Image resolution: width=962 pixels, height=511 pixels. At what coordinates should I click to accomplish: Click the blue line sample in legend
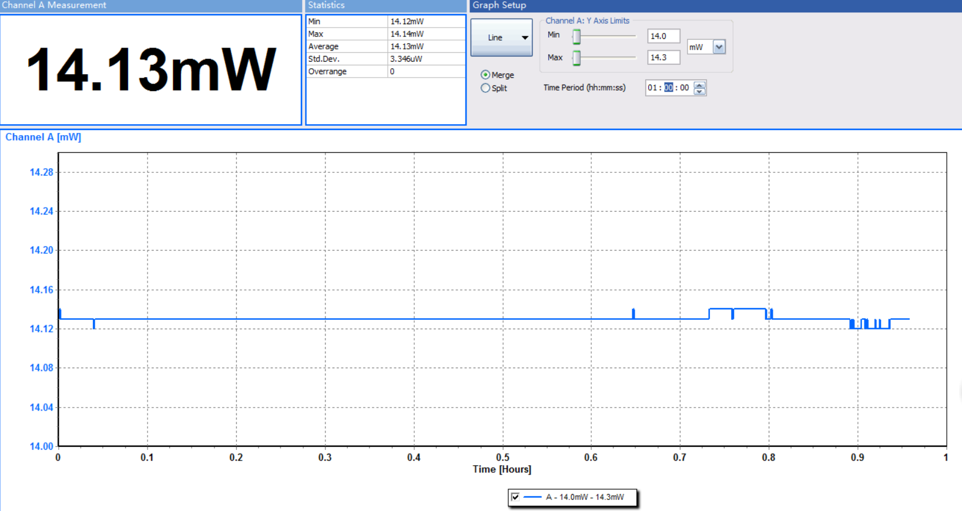tap(532, 497)
